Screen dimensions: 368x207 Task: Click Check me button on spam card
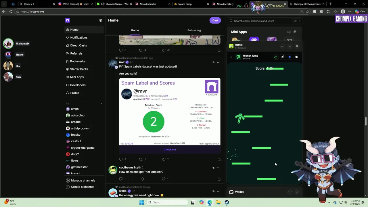pyautogui.click(x=170, y=149)
